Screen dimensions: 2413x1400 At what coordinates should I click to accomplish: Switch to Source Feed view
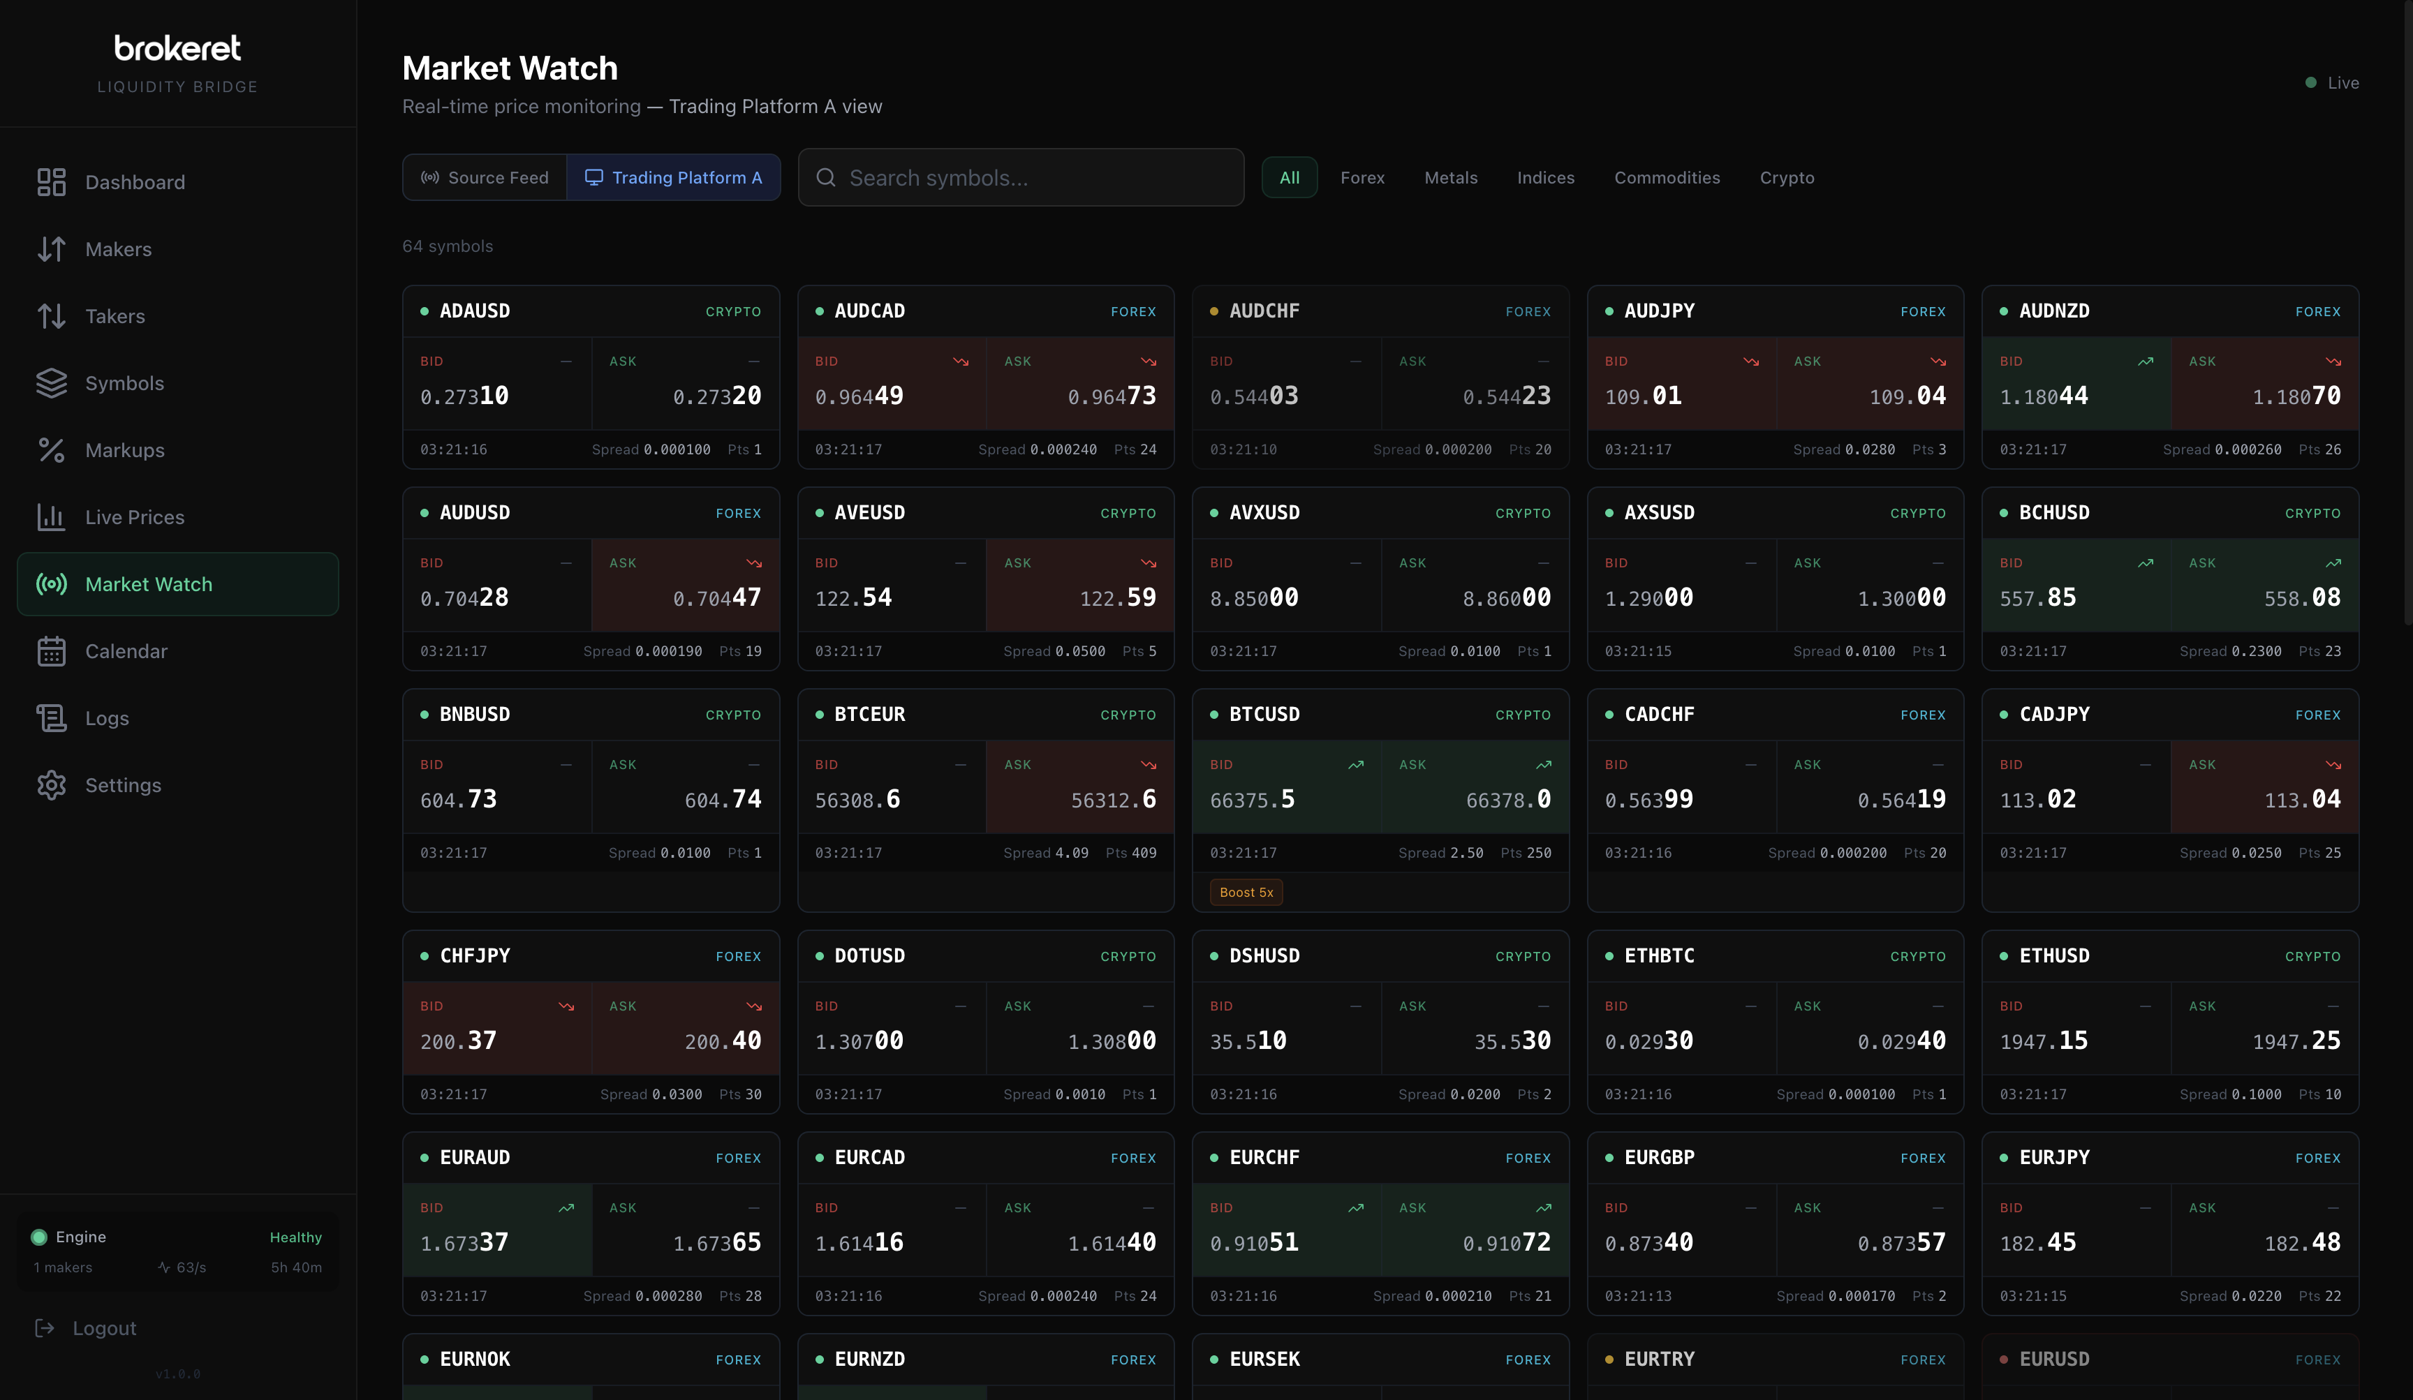pyautogui.click(x=485, y=177)
